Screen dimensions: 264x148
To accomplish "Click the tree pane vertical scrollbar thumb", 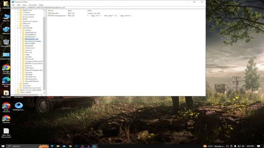I will pos(45,53).
